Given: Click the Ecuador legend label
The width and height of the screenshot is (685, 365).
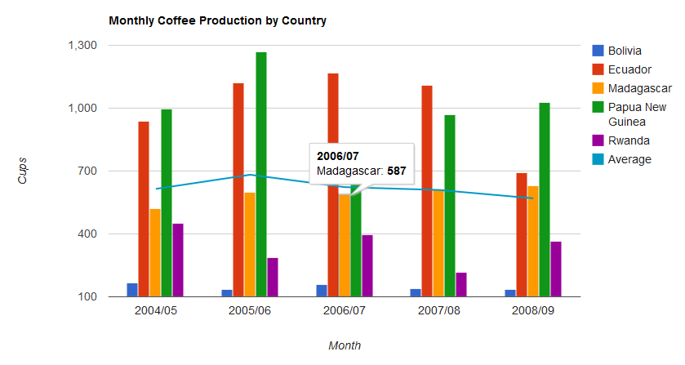Looking at the screenshot, I should (x=630, y=69).
